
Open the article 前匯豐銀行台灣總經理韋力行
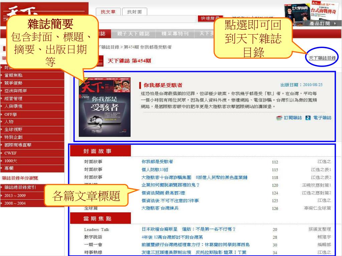(195, 245)
